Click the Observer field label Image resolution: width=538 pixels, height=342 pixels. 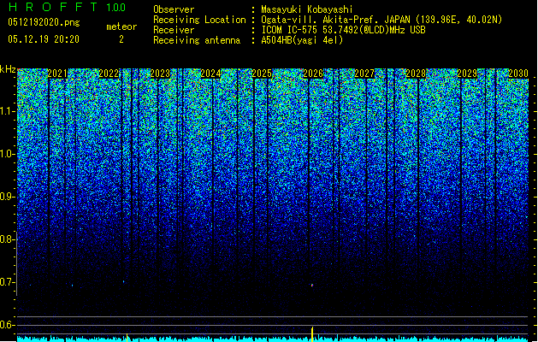point(174,9)
